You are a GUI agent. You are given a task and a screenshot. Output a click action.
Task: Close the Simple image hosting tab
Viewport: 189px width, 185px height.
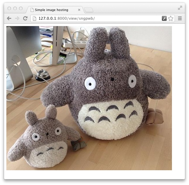point(79,10)
